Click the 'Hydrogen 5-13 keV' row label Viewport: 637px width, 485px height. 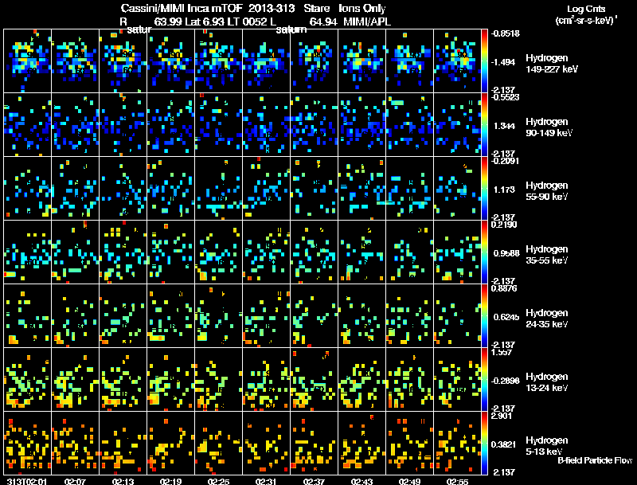(x=547, y=446)
